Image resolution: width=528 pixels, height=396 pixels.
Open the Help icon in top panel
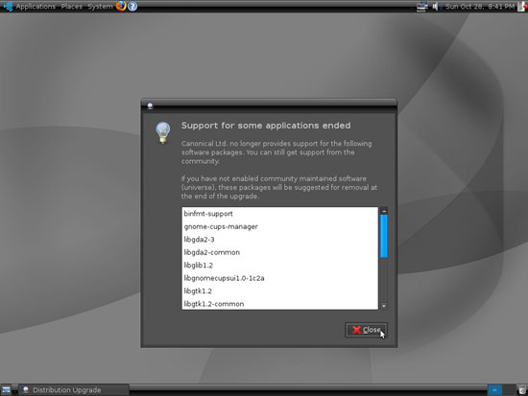point(132,6)
